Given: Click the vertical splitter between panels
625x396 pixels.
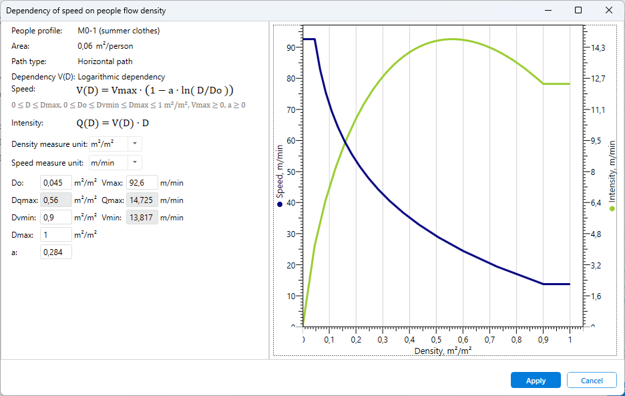Looking at the screenshot, I should [269, 190].
